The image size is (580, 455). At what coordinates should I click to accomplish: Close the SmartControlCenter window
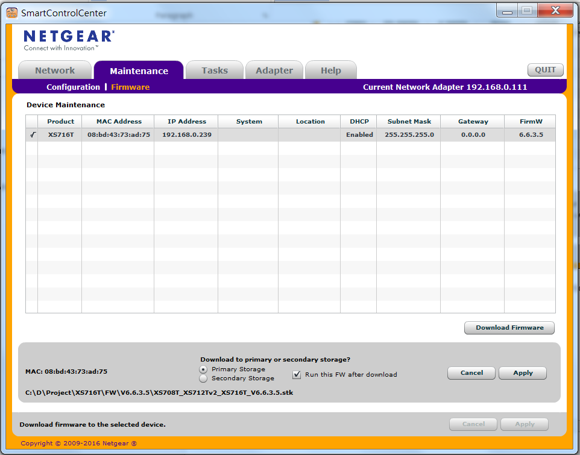(x=555, y=11)
